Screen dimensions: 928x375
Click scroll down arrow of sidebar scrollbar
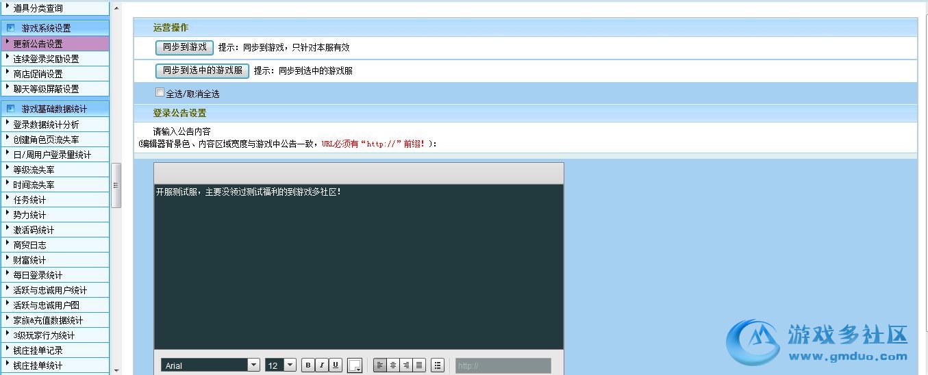(116, 370)
